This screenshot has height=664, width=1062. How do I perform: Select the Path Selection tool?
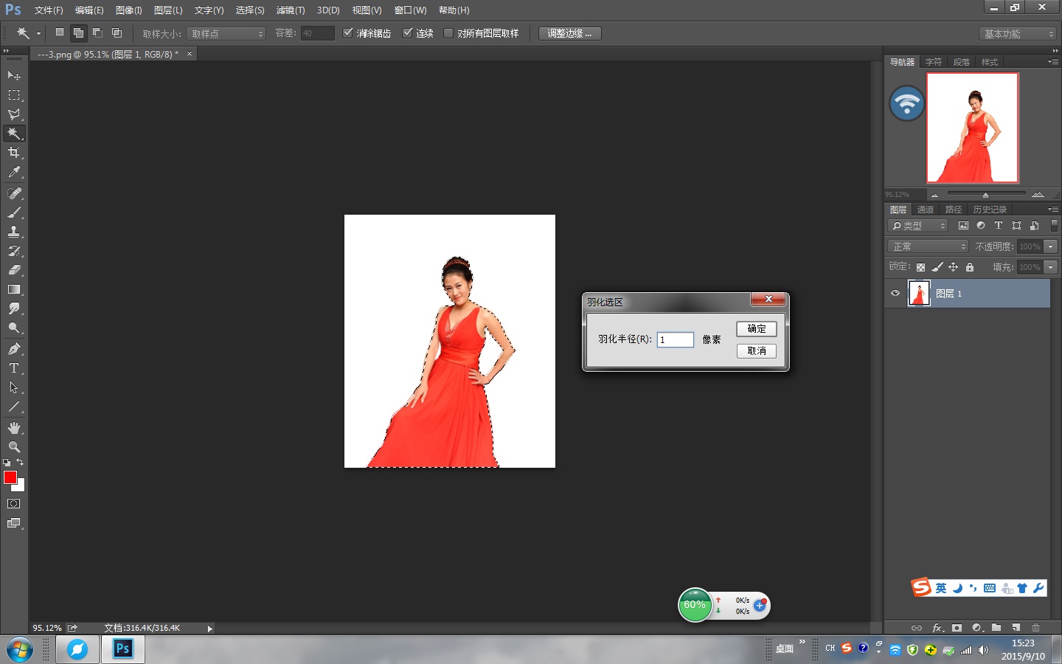coord(14,387)
